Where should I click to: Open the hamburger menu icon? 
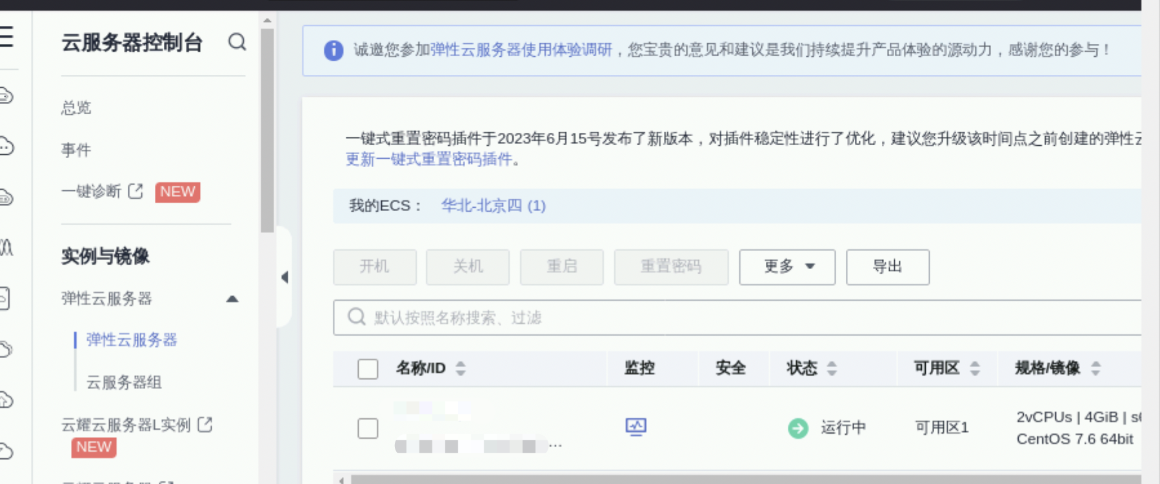[6, 37]
